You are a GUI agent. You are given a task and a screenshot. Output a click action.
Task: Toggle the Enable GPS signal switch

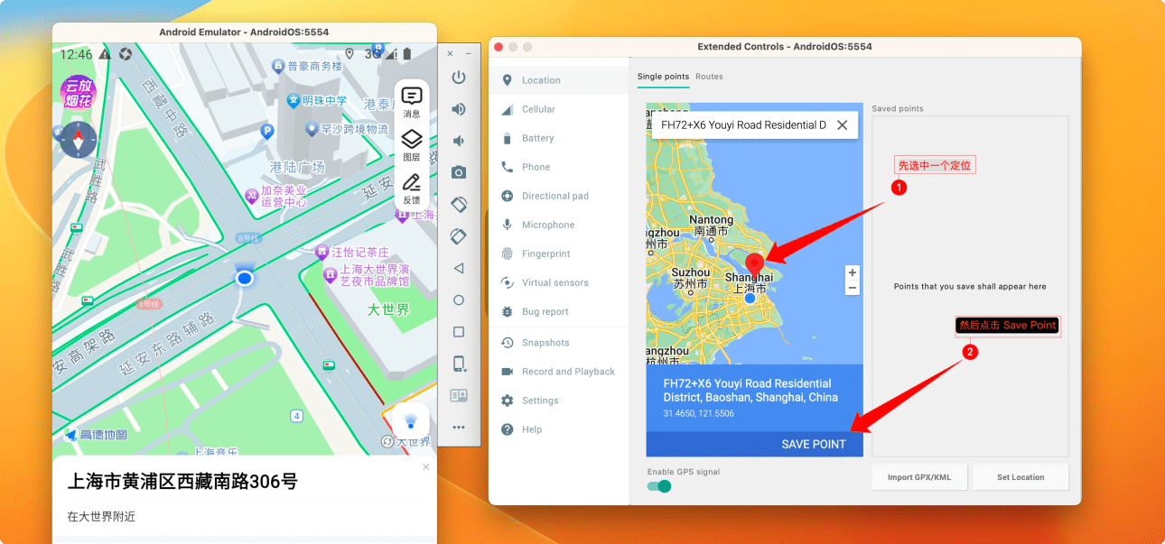pyautogui.click(x=660, y=486)
